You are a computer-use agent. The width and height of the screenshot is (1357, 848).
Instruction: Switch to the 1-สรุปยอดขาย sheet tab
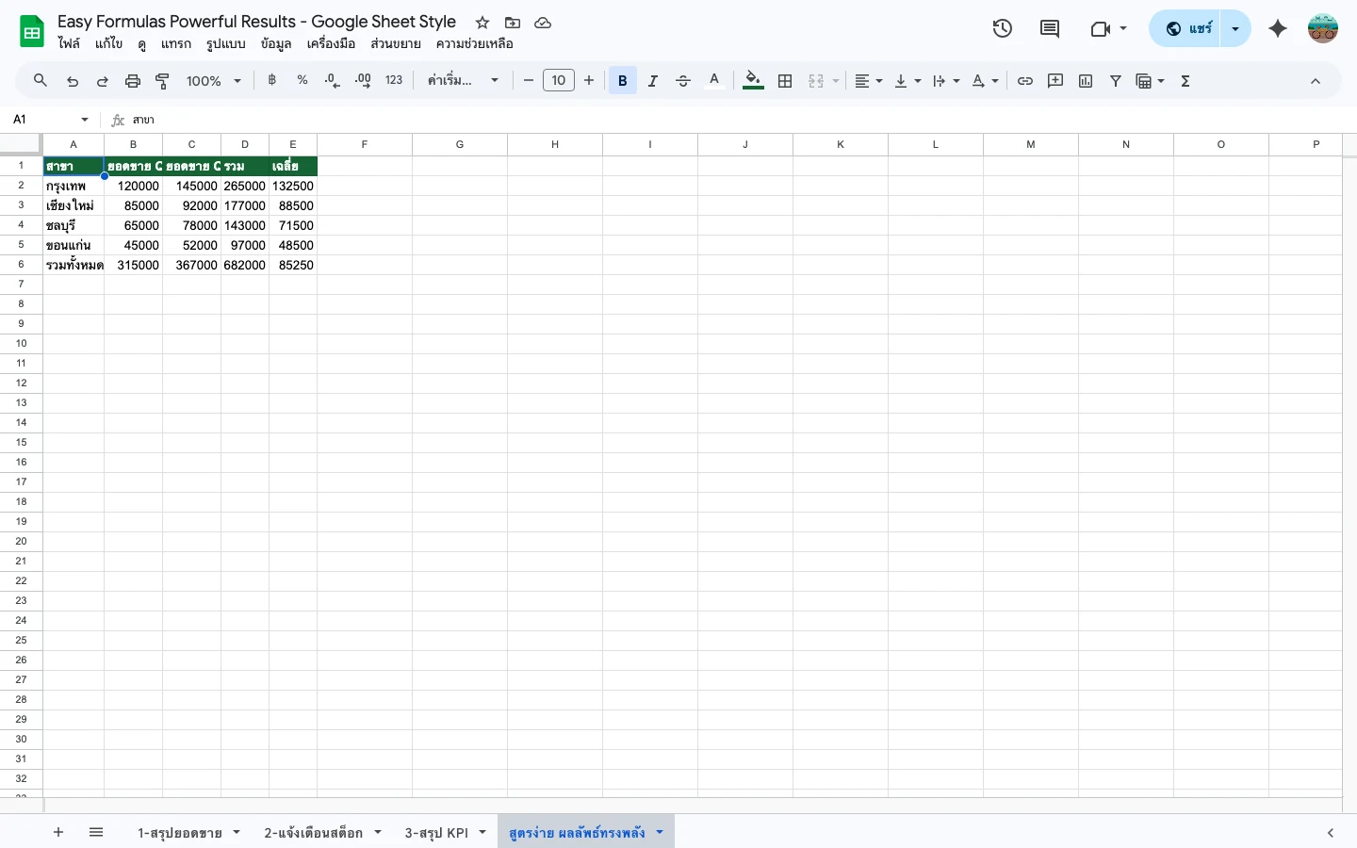tap(179, 832)
